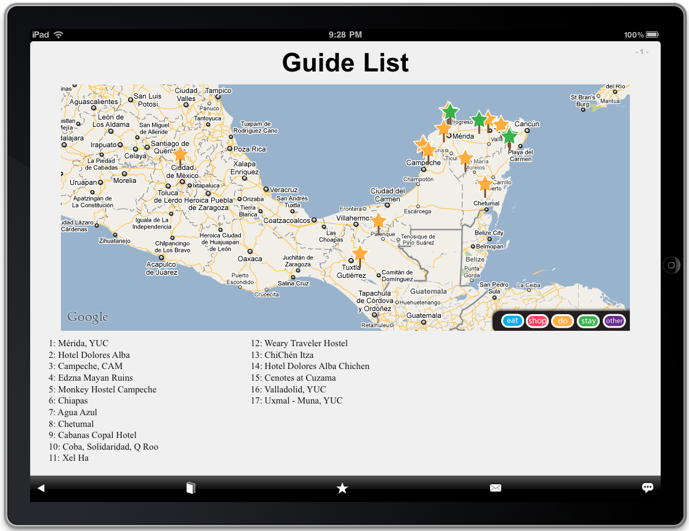Open list item 12: Weary Traveler Hostel
Image resolution: width=689 pixels, height=531 pixels.
[x=299, y=343]
